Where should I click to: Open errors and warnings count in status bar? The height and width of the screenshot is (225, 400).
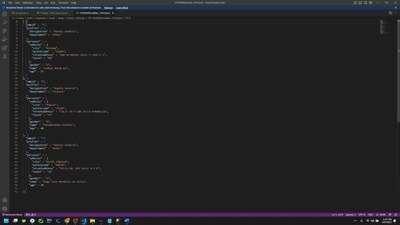[31, 214]
